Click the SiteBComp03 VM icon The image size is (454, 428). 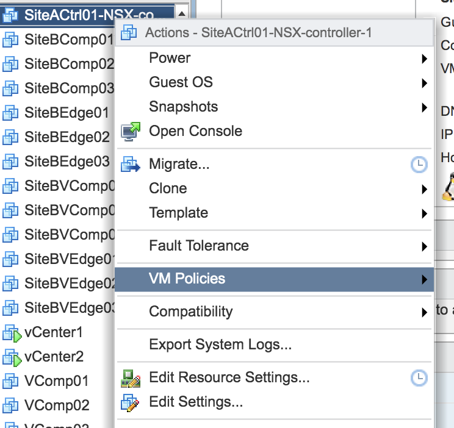pyautogui.click(x=10, y=88)
